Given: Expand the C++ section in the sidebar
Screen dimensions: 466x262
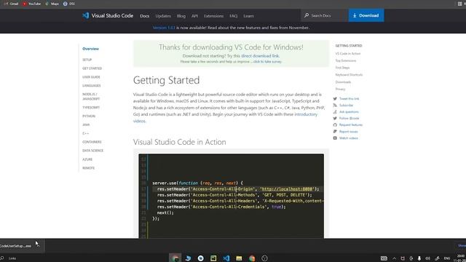Looking at the screenshot, I should click(x=86, y=133).
